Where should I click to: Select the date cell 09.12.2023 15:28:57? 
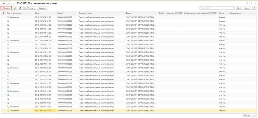pyautogui.click(x=43, y=95)
